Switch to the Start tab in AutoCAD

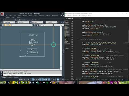click(x=5, y=20)
